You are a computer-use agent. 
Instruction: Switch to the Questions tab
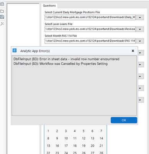point(49,6)
